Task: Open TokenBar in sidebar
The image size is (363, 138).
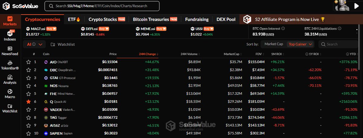Action: (10, 65)
